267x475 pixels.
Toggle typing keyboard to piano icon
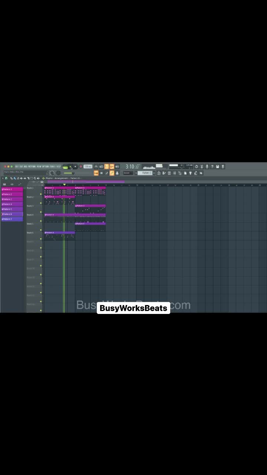coord(96,173)
